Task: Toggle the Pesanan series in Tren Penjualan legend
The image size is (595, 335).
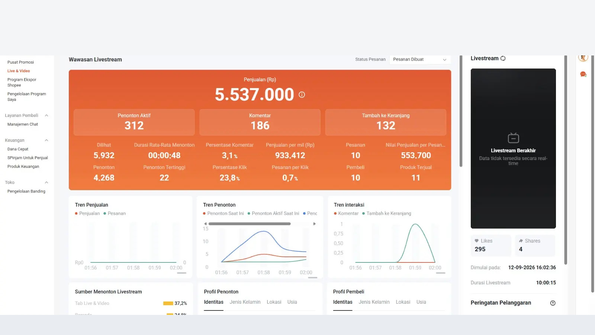Action: click(x=115, y=213)
